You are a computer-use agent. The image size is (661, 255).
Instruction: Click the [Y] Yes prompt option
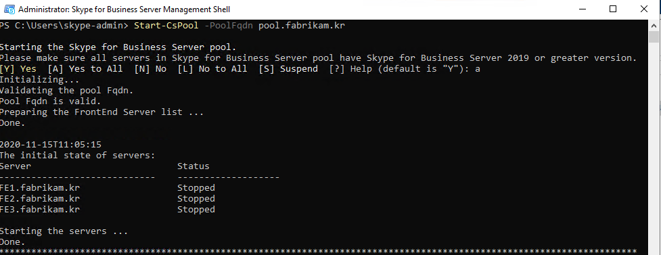click(x=18, y=69)
